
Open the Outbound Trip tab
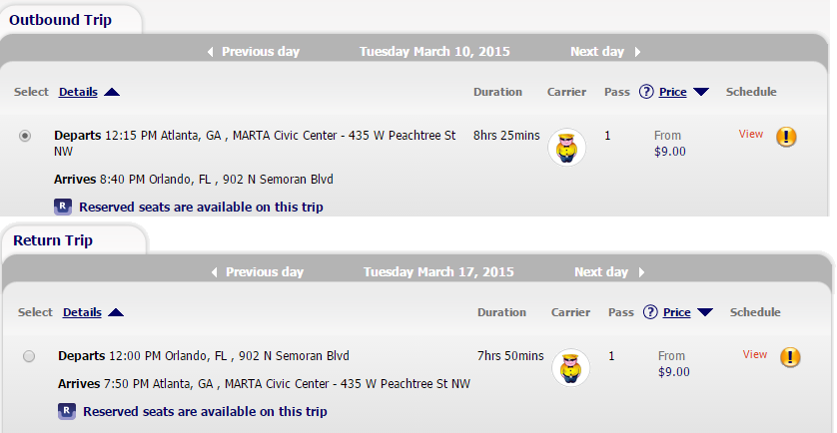[60, 20]
